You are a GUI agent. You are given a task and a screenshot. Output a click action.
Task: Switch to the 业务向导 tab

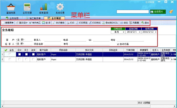click(x=12, y=18)
